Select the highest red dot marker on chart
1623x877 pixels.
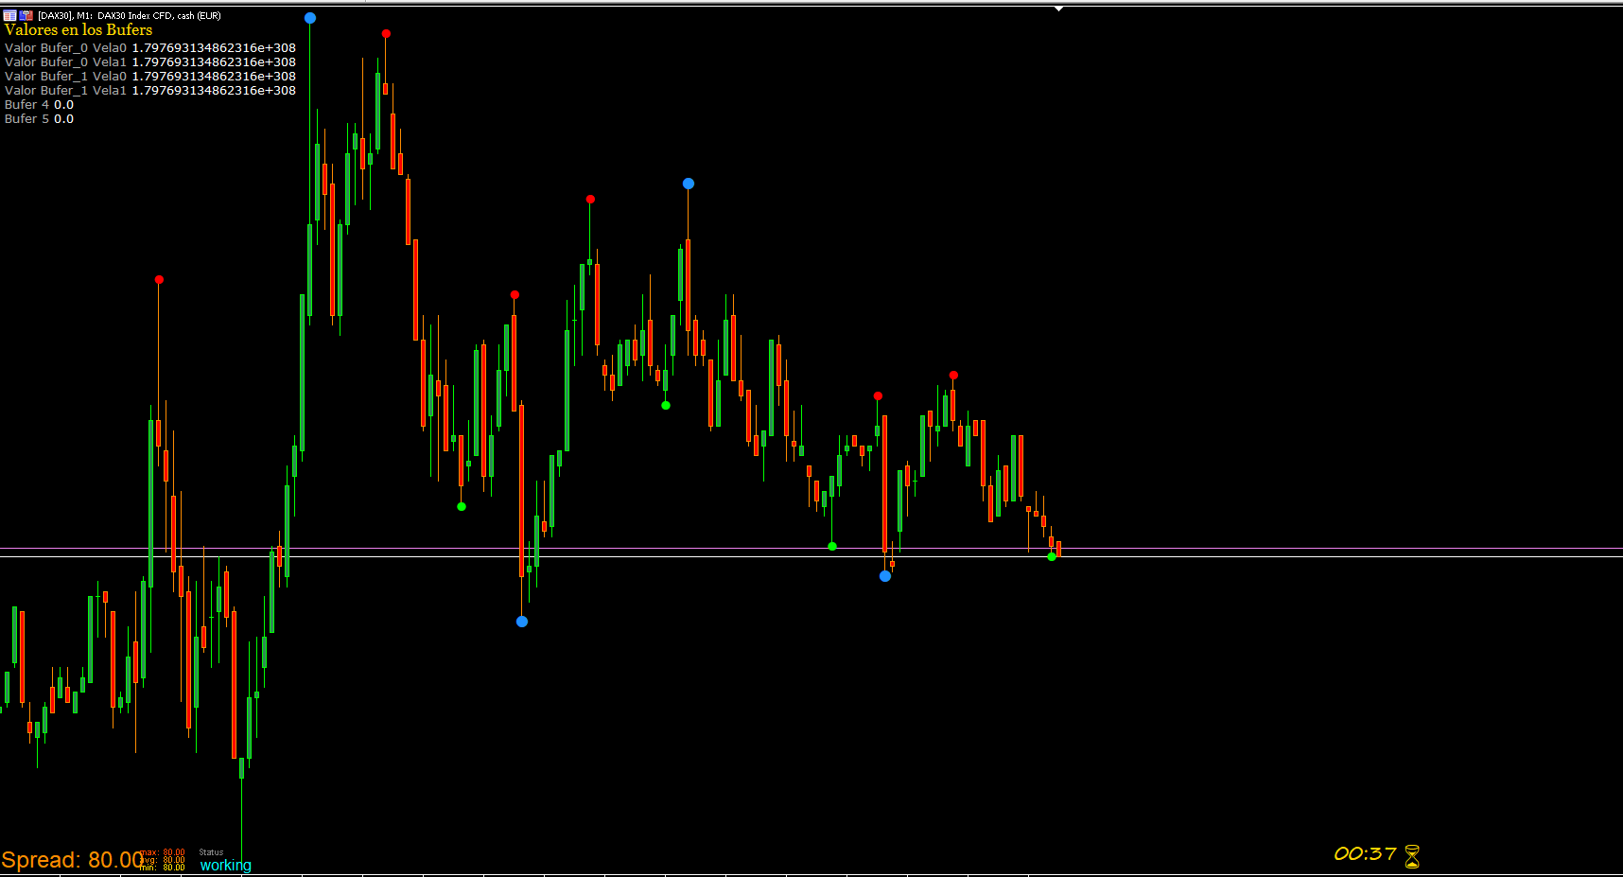(386, 34)
